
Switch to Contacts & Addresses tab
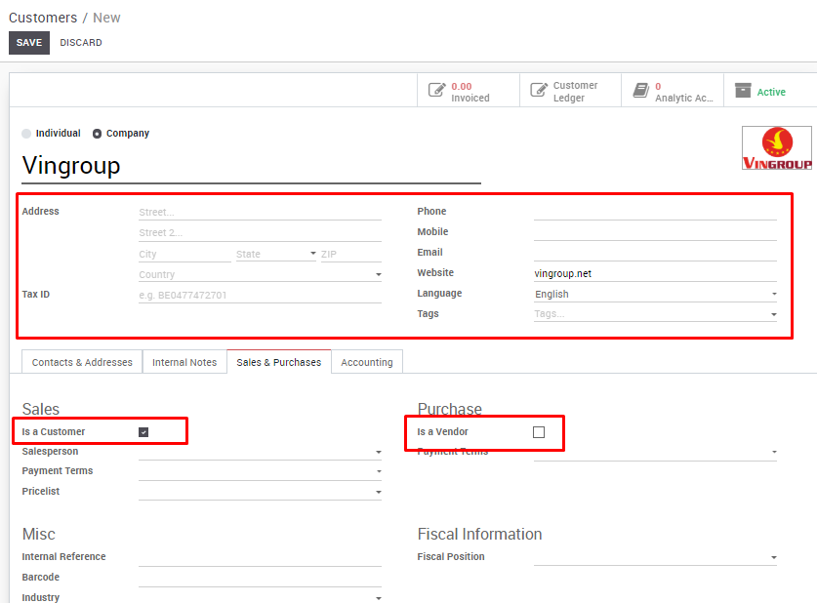82,362
